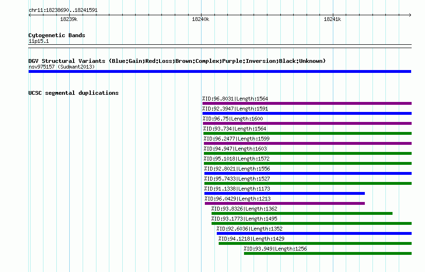Viewport: 425px width, 272px height.
Task: Click the nsv975157 (Sudmant2013) variant label
Action: click(62, 67)
